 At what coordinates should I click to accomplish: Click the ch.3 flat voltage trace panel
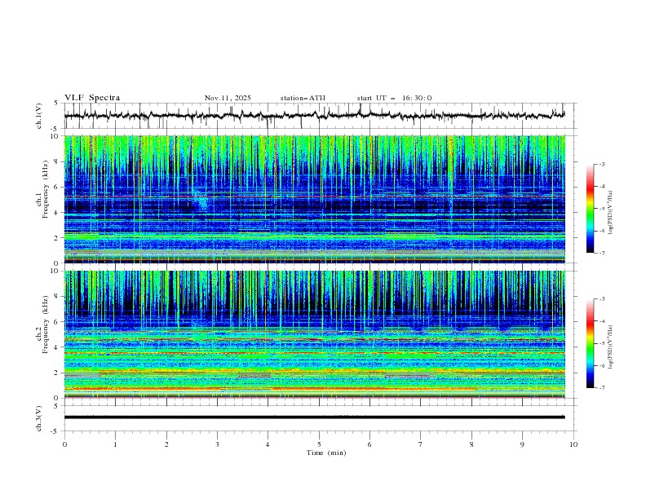tap(320, 418)
